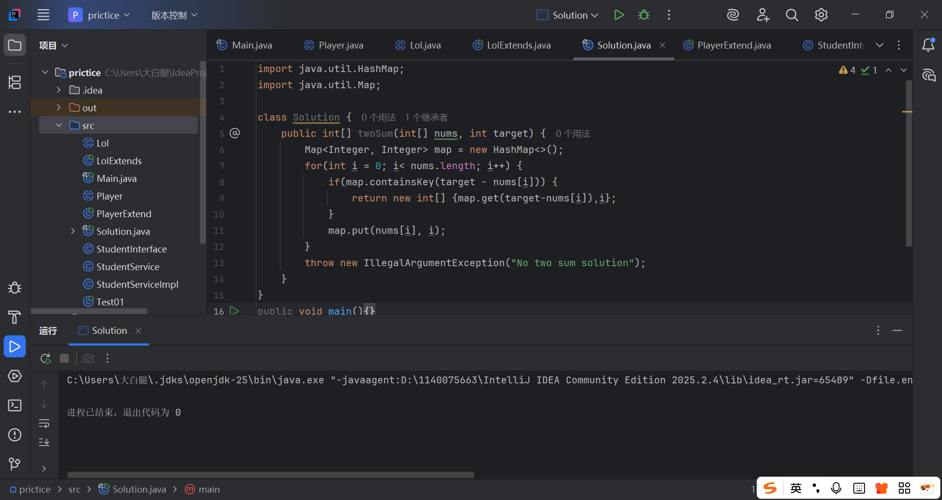Show hidden editor tabs dropdown
This screenshot has width=942, height=500.
pos(880,45)
